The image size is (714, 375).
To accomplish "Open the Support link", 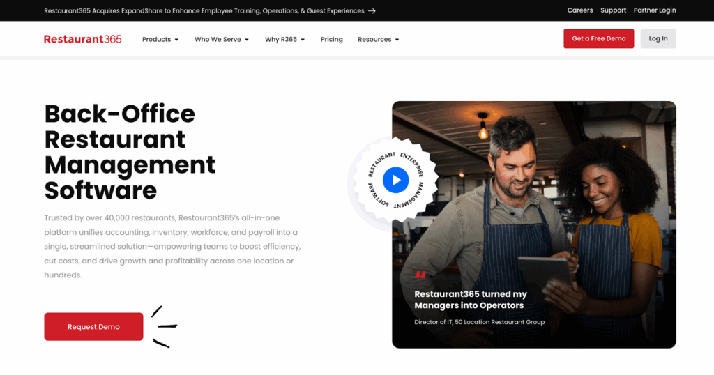I will click(613, 10).
